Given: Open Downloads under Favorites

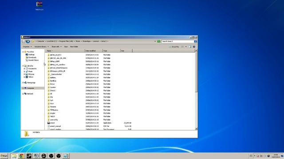Looking at the screenshot, I should tap(32, 57).
